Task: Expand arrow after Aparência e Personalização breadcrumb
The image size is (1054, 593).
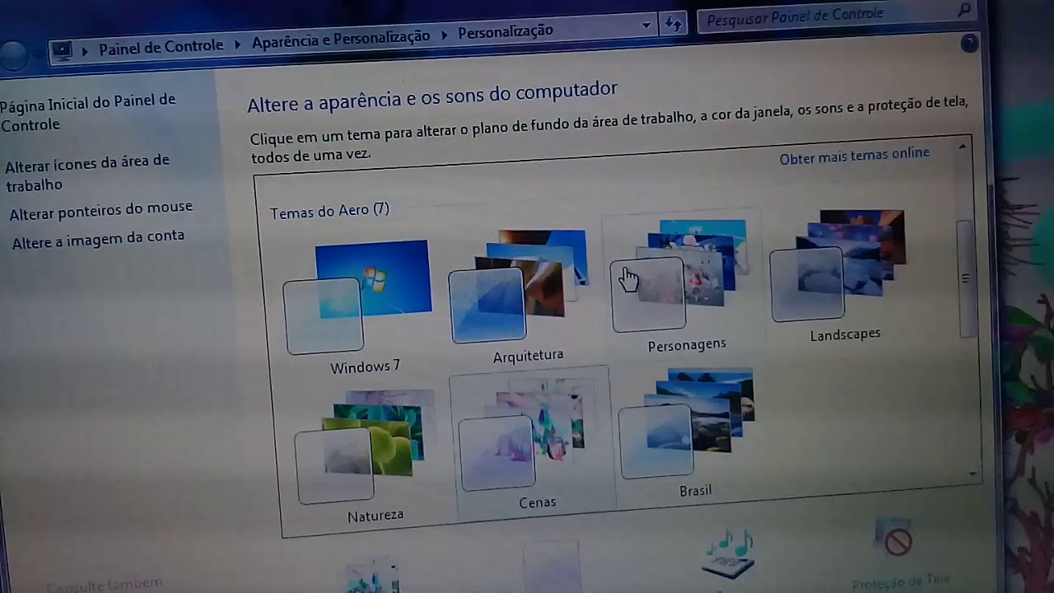Action: tap(444, 35)
